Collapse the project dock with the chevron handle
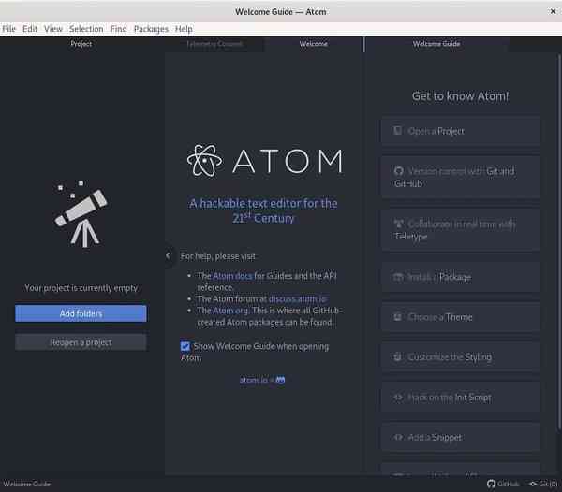562x492 pixels. click(168, 256)
